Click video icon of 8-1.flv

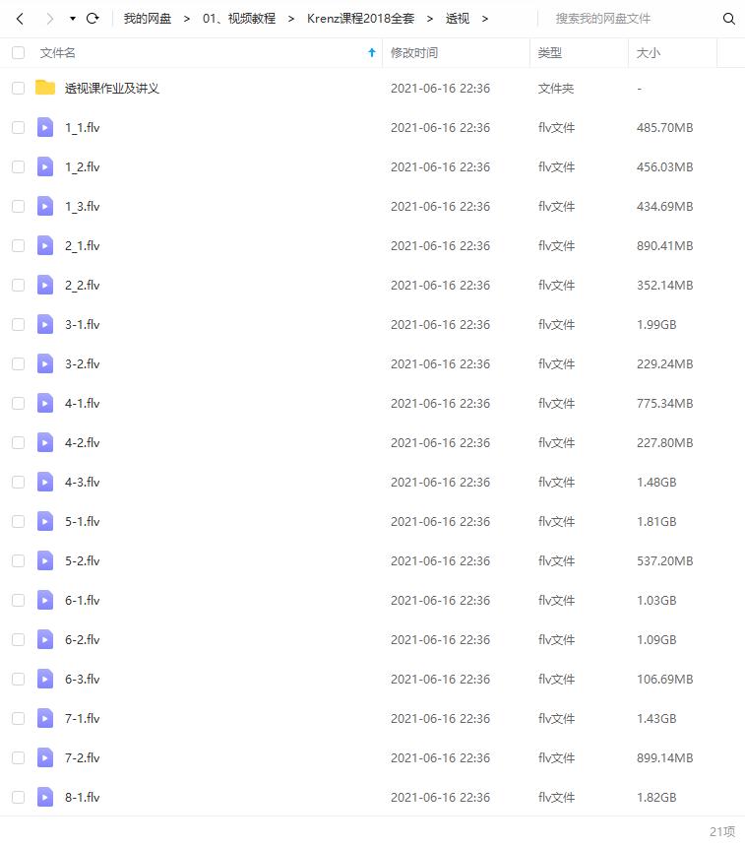tap(45, 797)
